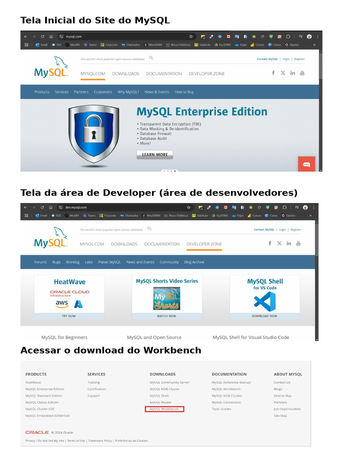Select the DOWNLOADS tab on the mysql.com page
The height and width of the screenshot is (457, 343).
point(125,74)
